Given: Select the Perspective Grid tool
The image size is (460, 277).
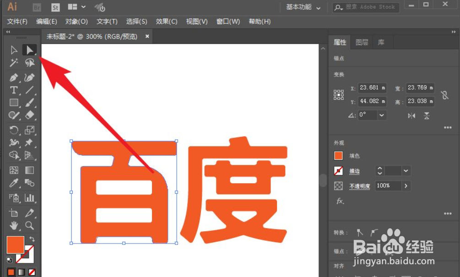Looking at the screenshot, I should pyautogui.click(x=29, y=155).
